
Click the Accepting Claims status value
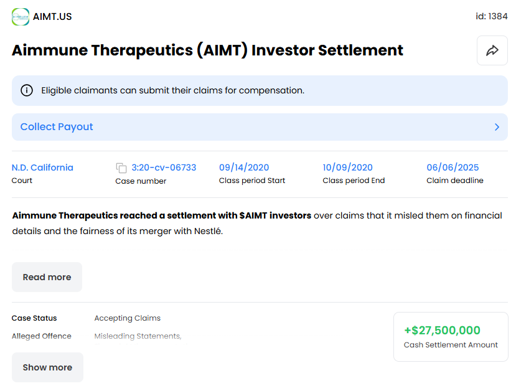pyautogui.click(x=128, y=318)
